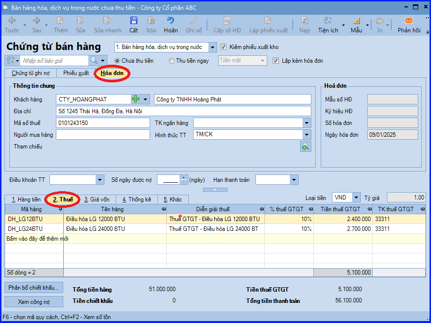
Task: Click Bấm vào đây để thêm mới row
Action: [215, 239]
